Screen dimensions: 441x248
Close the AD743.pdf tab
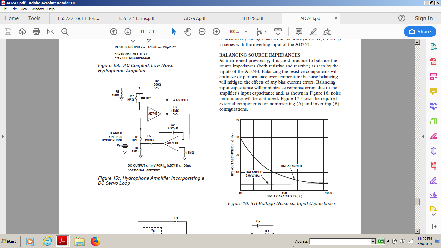pos(336,18)
